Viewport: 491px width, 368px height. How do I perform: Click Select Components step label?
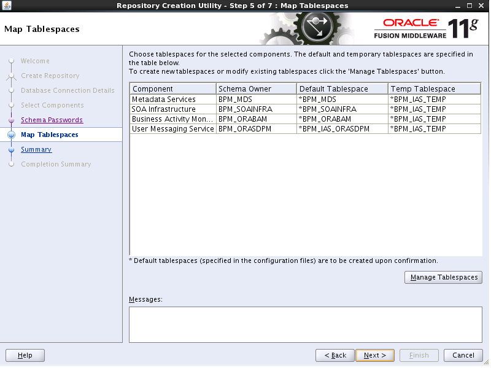click(52, 105)
